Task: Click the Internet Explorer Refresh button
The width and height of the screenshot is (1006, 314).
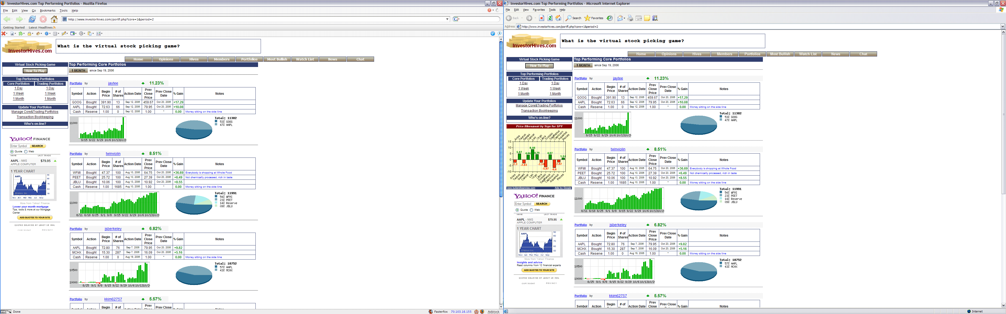Action: [x=550, y=18]
